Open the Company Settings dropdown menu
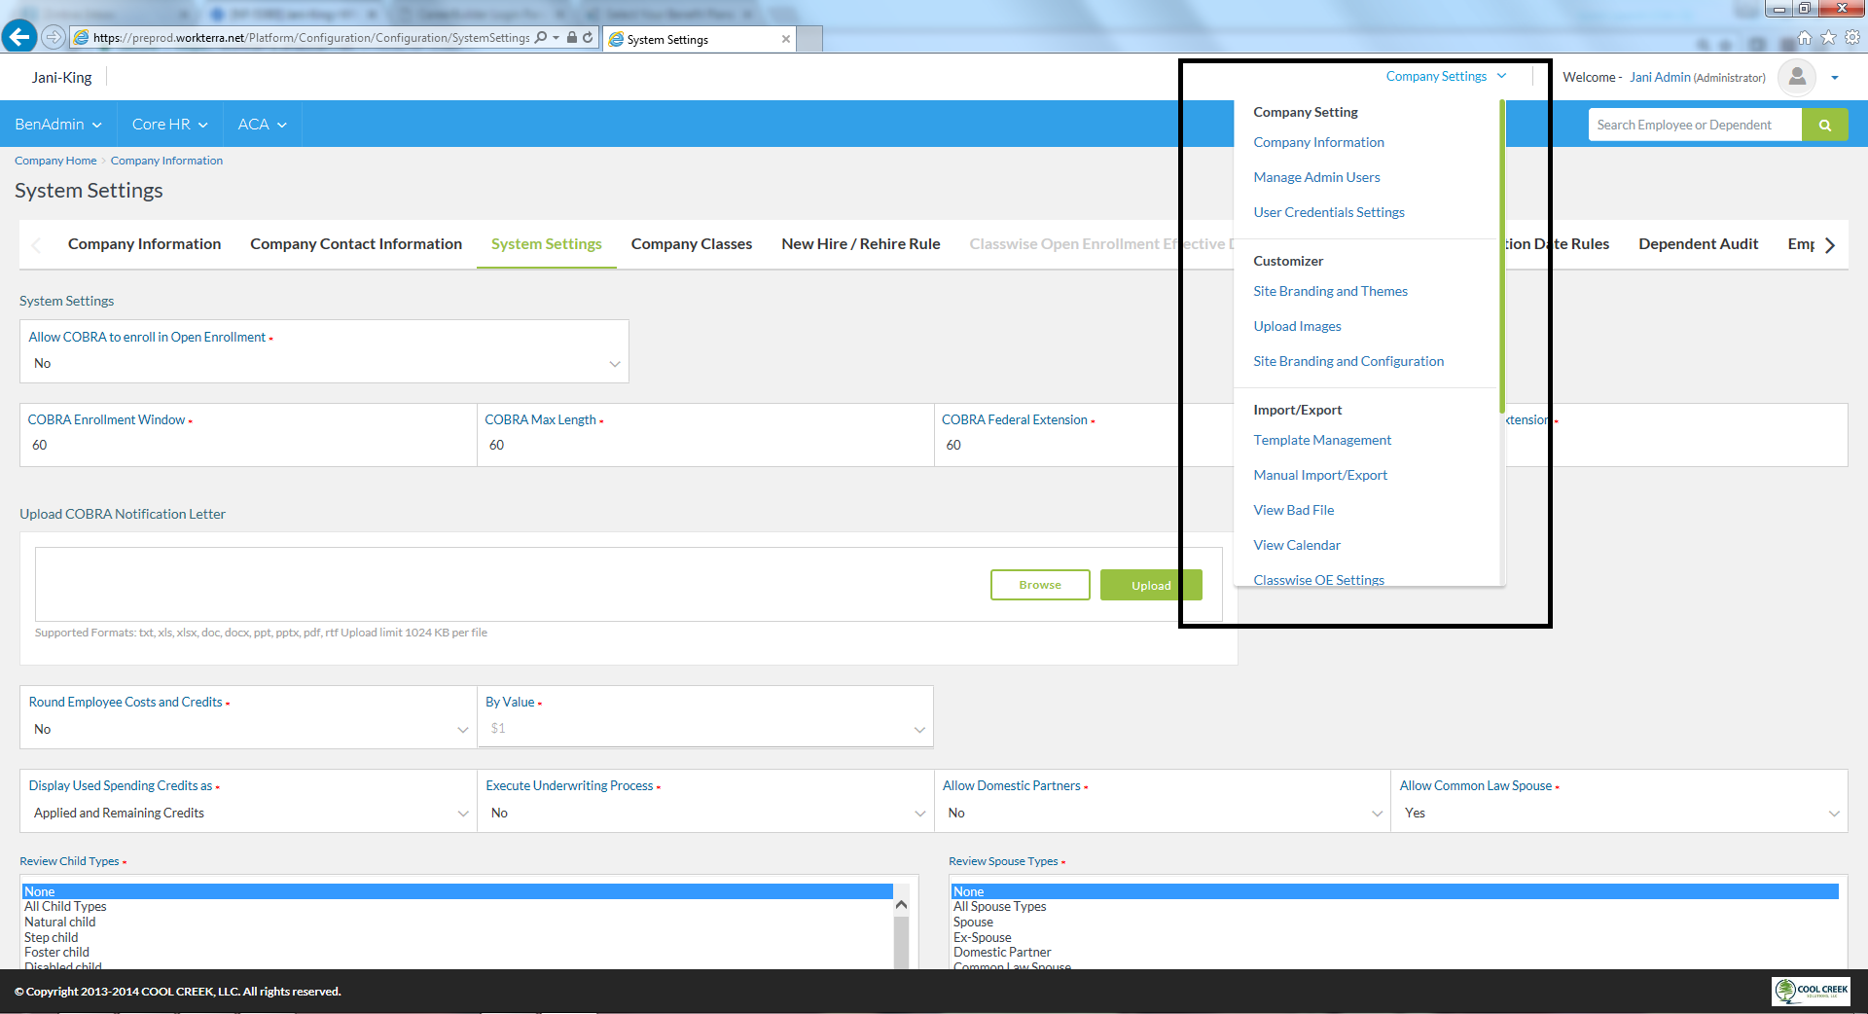The height and width of the screenshot is (1014, 1868). coord(1446,76)
